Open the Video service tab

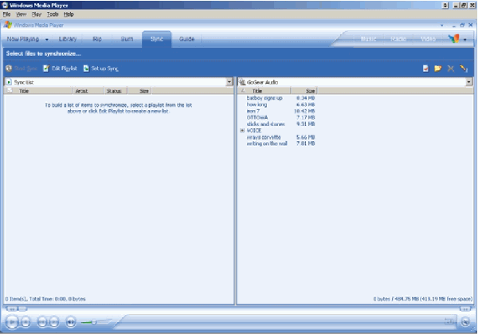[428, 39]
